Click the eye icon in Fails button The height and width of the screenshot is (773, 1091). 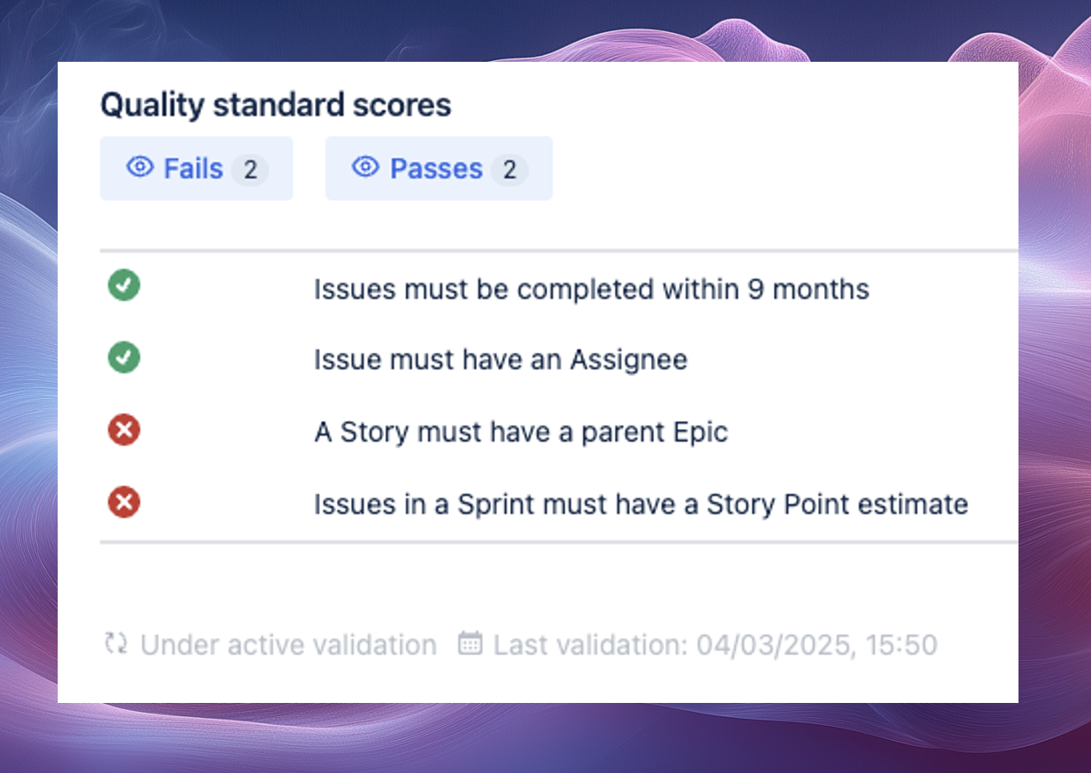(x=140, y=167)
